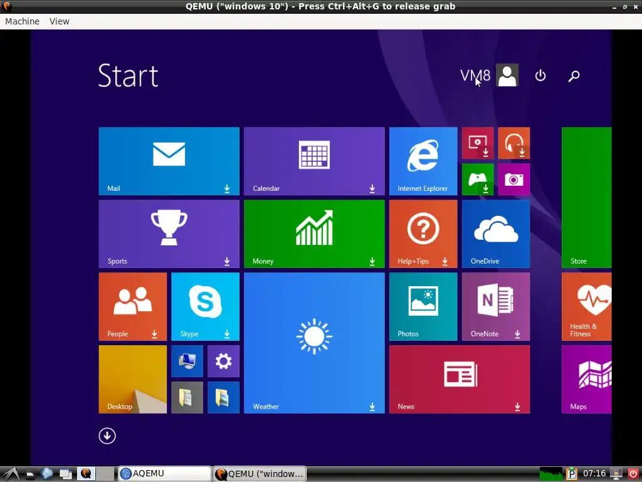Show all apps with down arrow
This screenshot has height=482, width=642.
[x=107, y=436]
